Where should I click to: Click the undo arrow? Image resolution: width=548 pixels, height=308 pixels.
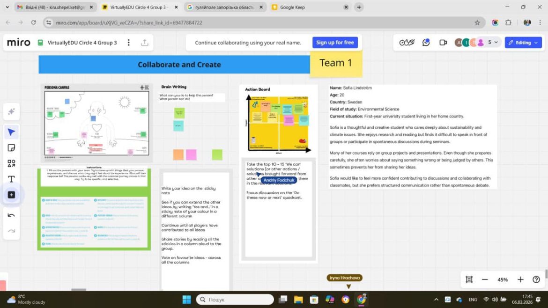click(12, 215)
